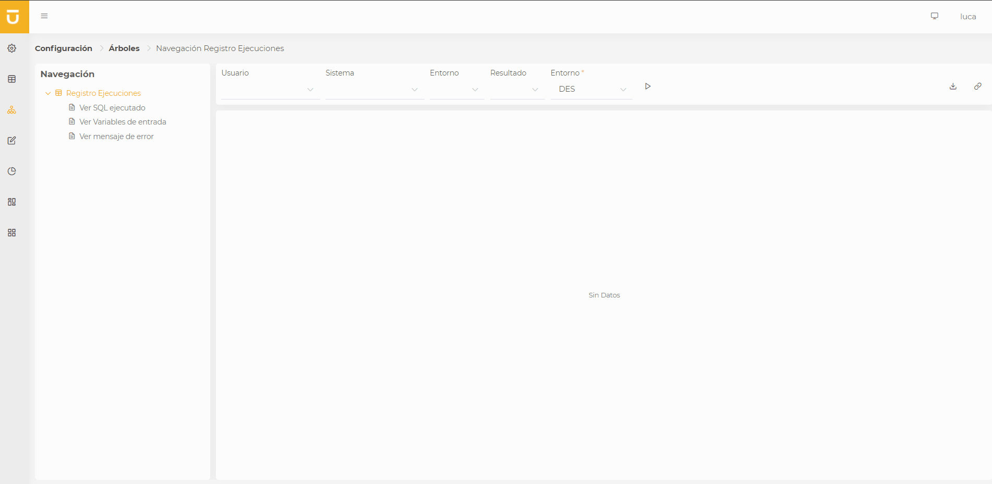This screenshot has width=992, height=484.
Task: Open the settings gear in sidebar
Action: tap(12, 48)
